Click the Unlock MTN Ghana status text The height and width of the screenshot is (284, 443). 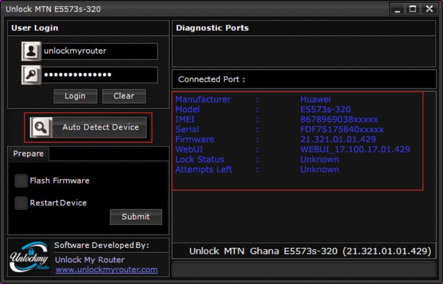coord(310,251)
